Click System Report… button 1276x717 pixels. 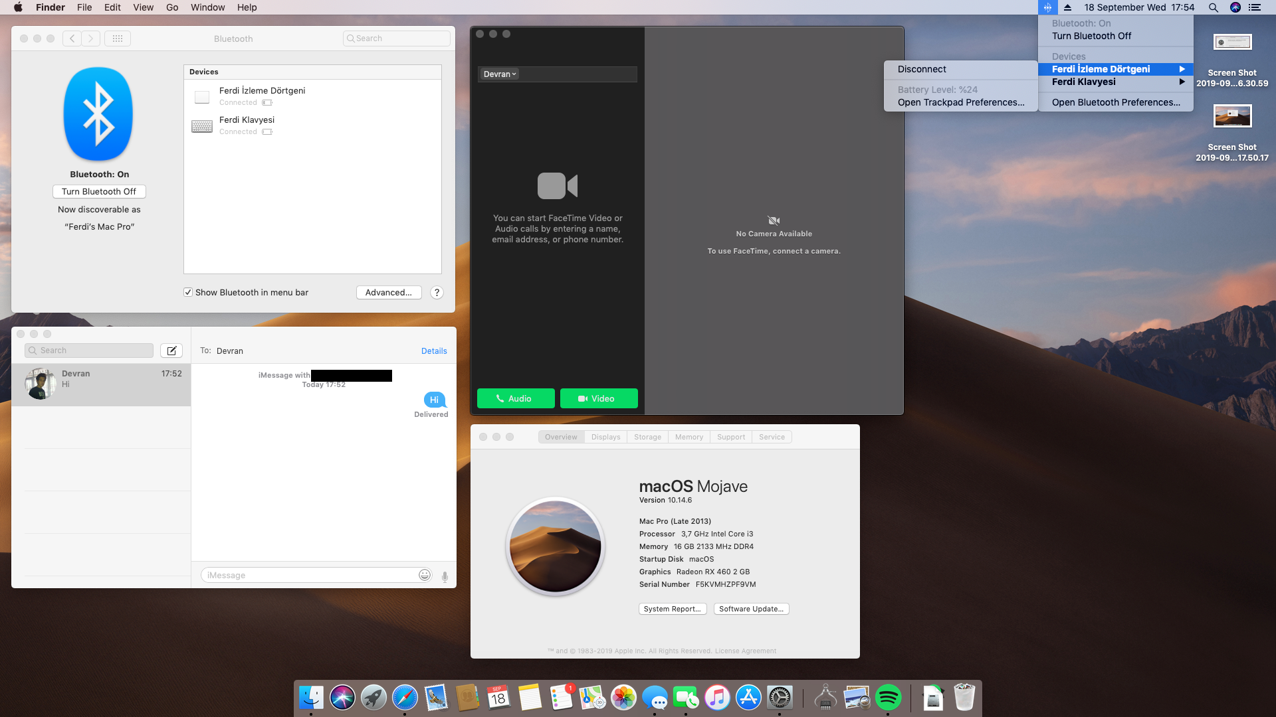click(673, 609)
